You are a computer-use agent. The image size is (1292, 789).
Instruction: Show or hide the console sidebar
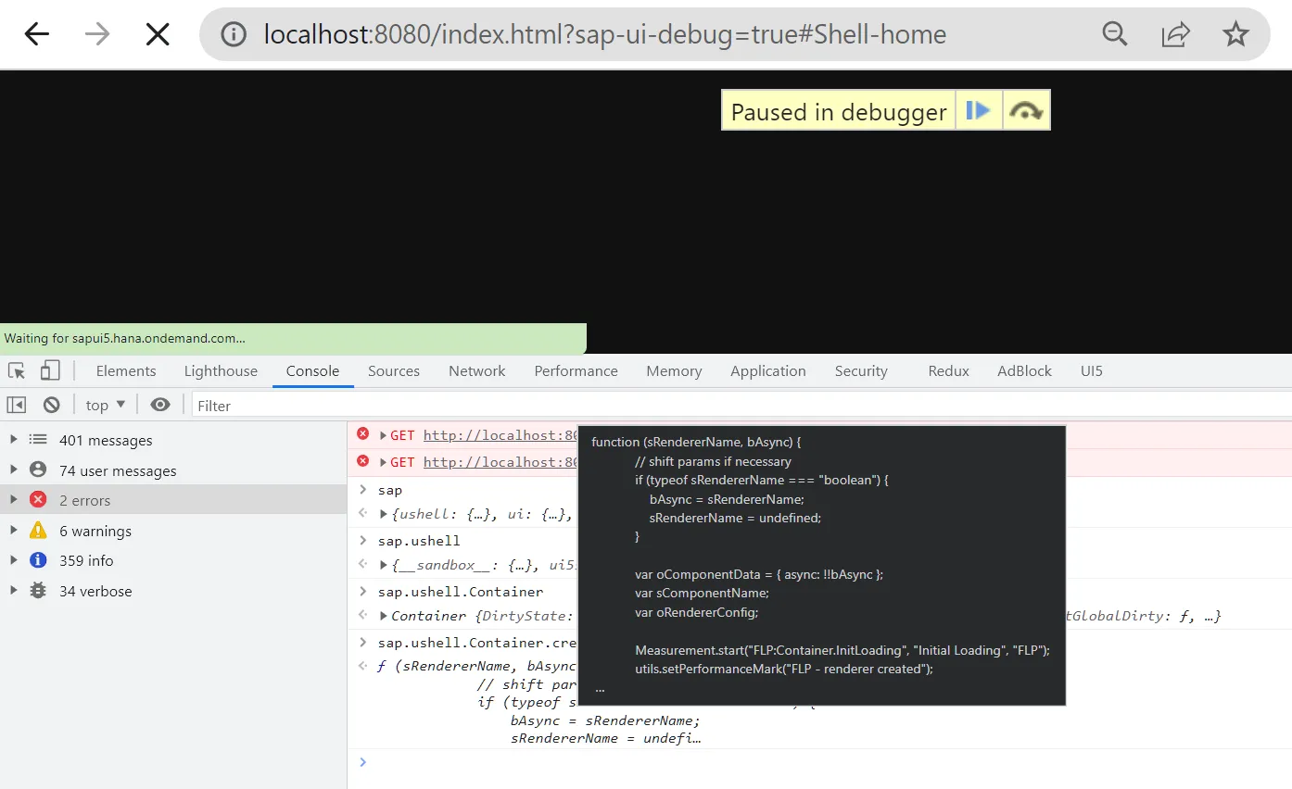pos(17,406)
